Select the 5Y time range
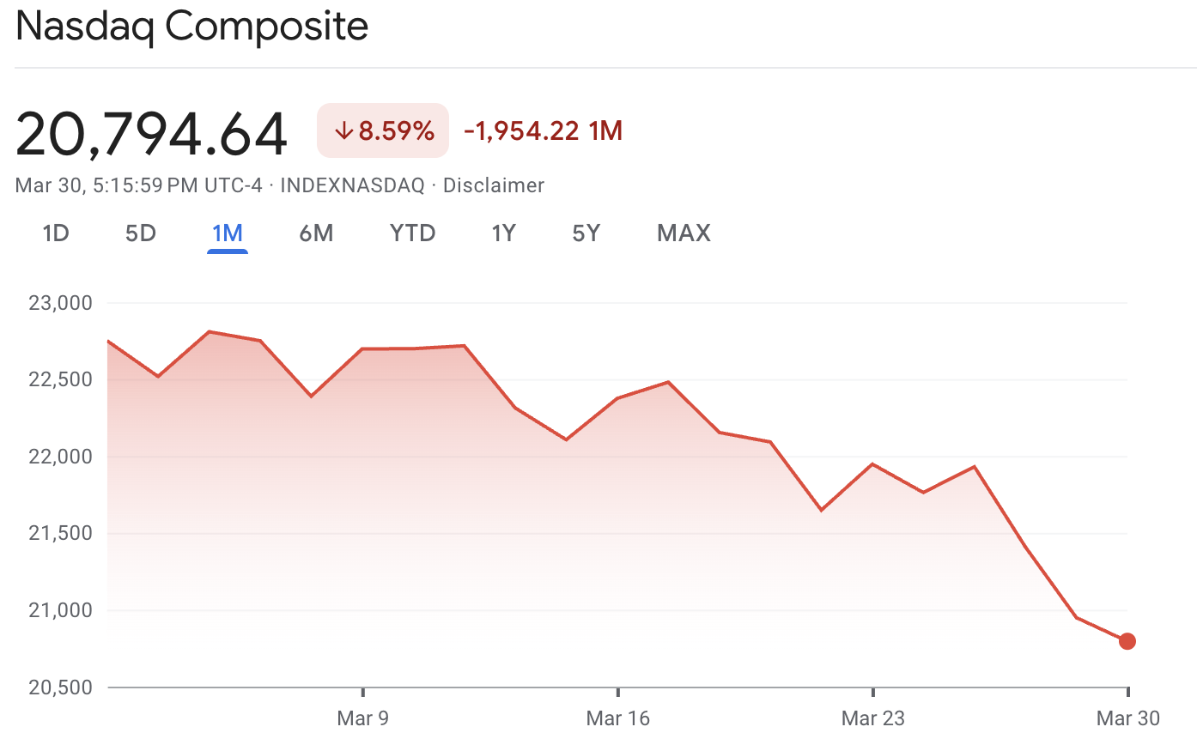 pyautogui.click(x=586, y=233)
